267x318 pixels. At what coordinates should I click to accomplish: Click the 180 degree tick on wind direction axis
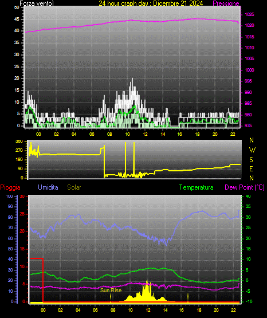pos(19,160)
